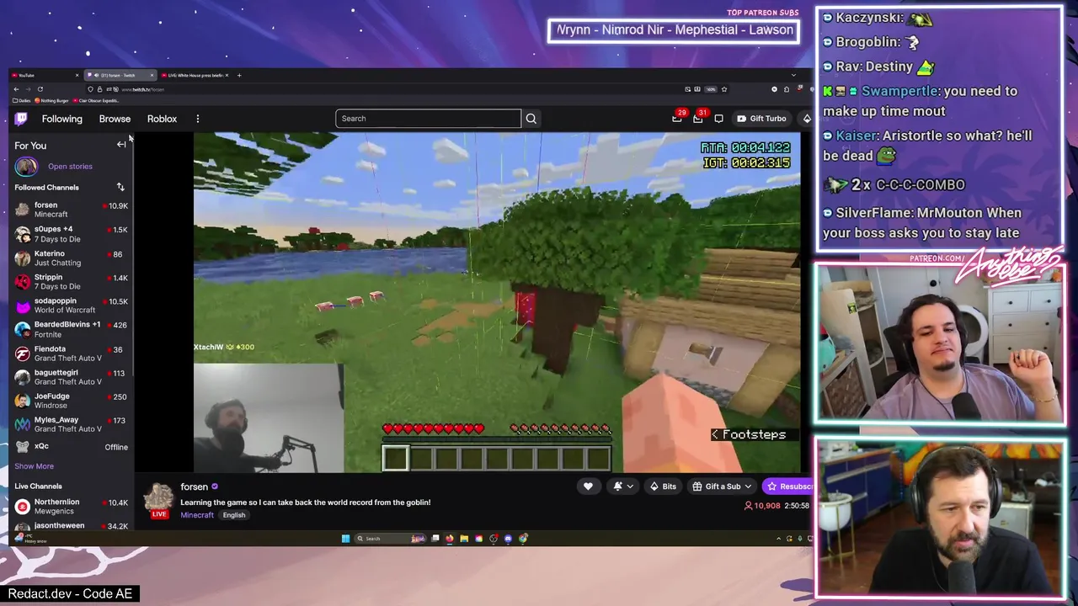Image resolution: width=1078 pixels, height=606 pixels.
Task: Open jasontheween live channel
Action: 71,526
